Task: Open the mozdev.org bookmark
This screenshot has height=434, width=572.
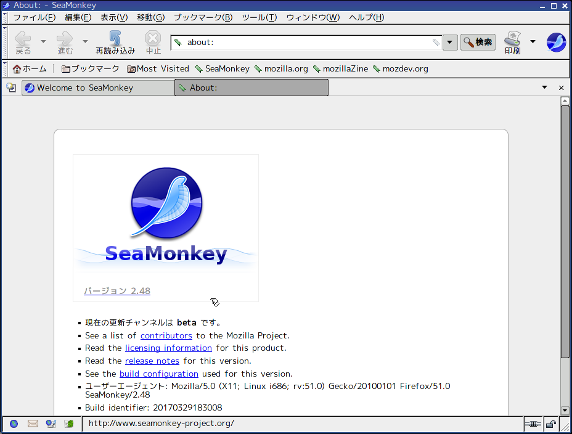Action: tap(401, 68)
